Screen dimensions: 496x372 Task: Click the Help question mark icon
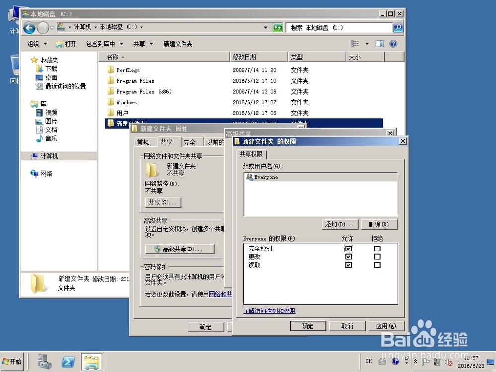coord(392,44)
